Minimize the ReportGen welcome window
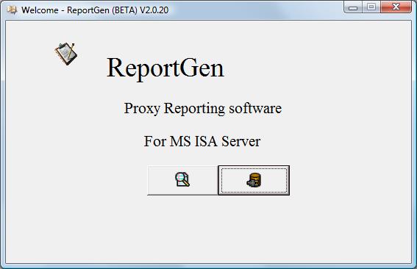The image size is (417, 269). click(x=353, y=7)
